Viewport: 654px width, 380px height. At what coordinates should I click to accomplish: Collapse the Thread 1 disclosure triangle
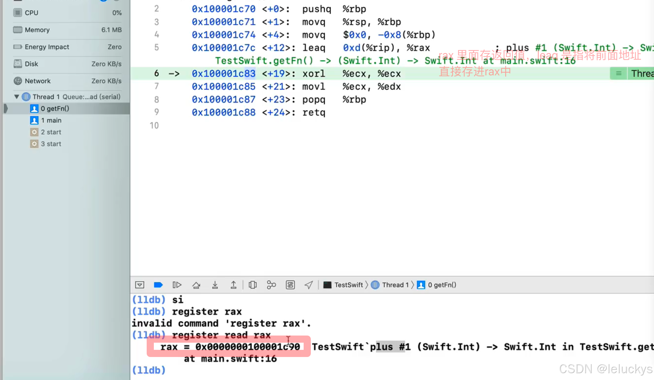click(17, 97)
